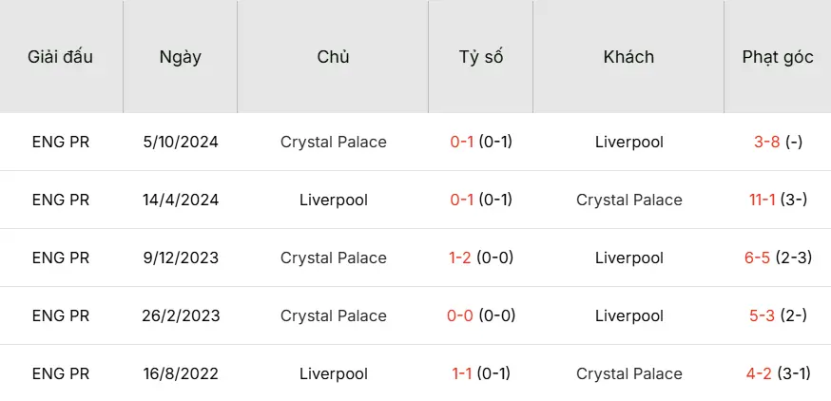Open the 1-2 score from 9/12/2023
831x401 pixels.
(462, 258)
